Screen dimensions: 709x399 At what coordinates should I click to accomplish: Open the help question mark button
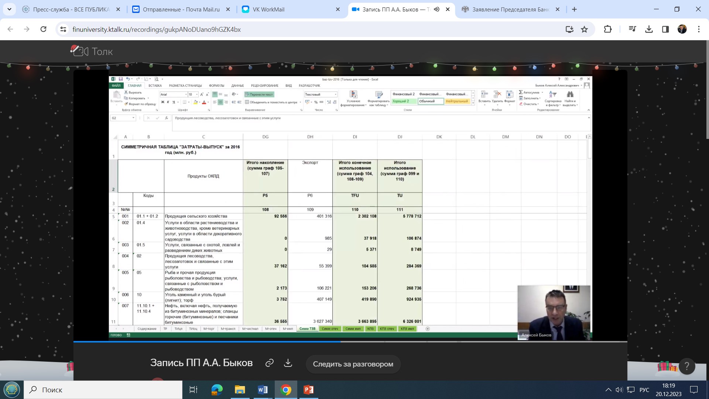pos(686,366)
